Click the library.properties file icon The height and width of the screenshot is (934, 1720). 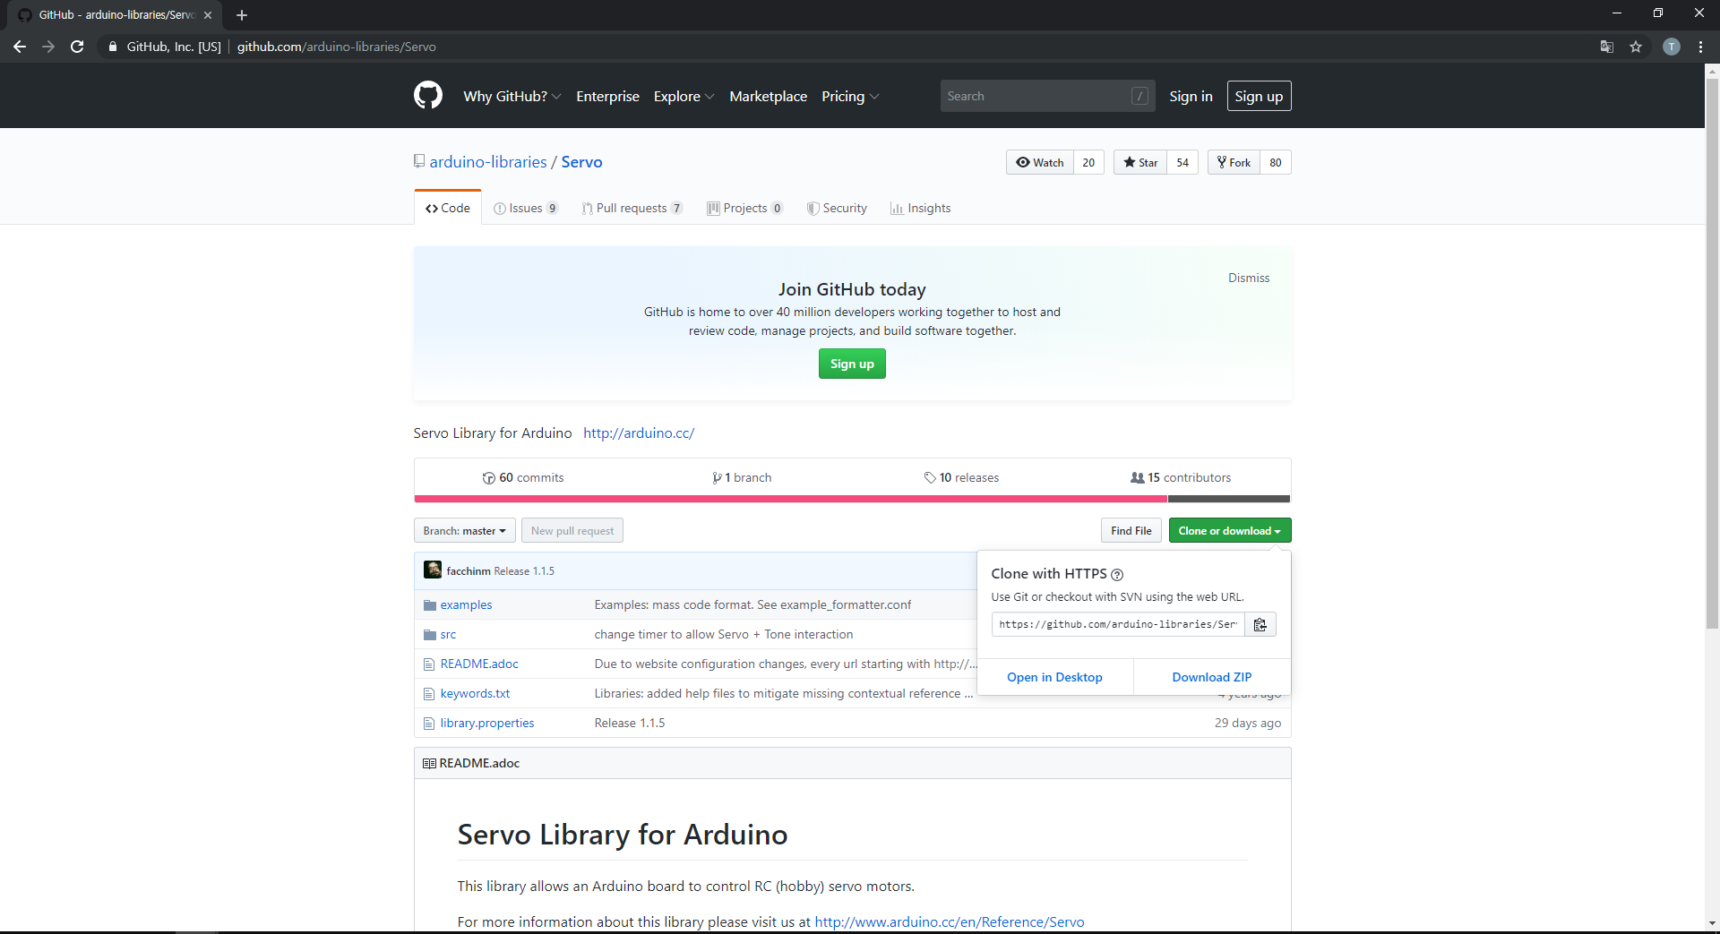click(429, 724)
